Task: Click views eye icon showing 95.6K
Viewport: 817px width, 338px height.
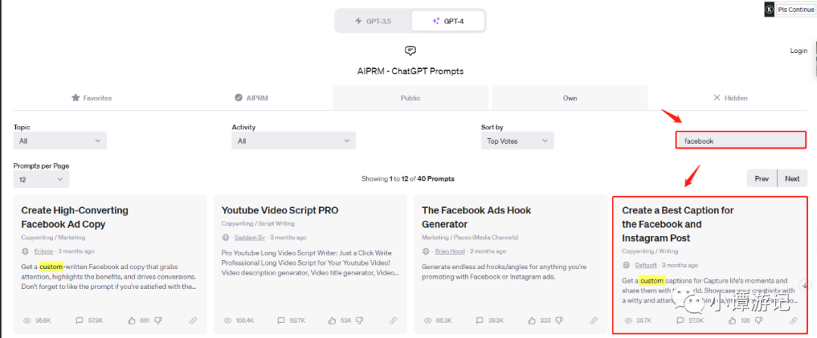Action: (27, 321)
